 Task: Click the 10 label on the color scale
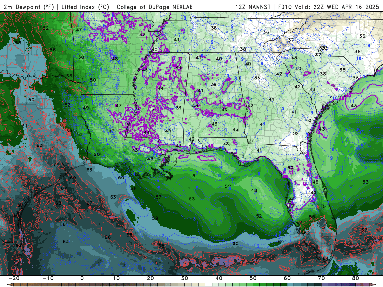pos(116,278)
